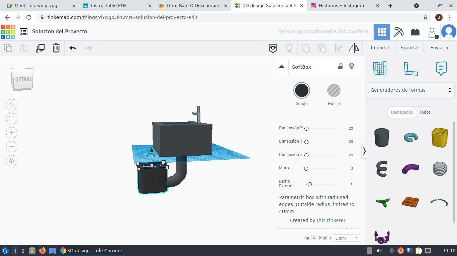Viewport: 457px width, 256px height.
Task: Click the group shapes icon
Action: point(306,48)
